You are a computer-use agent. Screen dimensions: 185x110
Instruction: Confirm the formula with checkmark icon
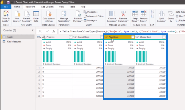pyautogui.click(x=48, y=31)
